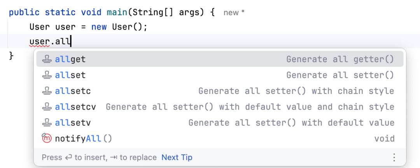Click the 'Generate all getter()' description text
Viewport: 420px width, 168px height.
[340, 59]
